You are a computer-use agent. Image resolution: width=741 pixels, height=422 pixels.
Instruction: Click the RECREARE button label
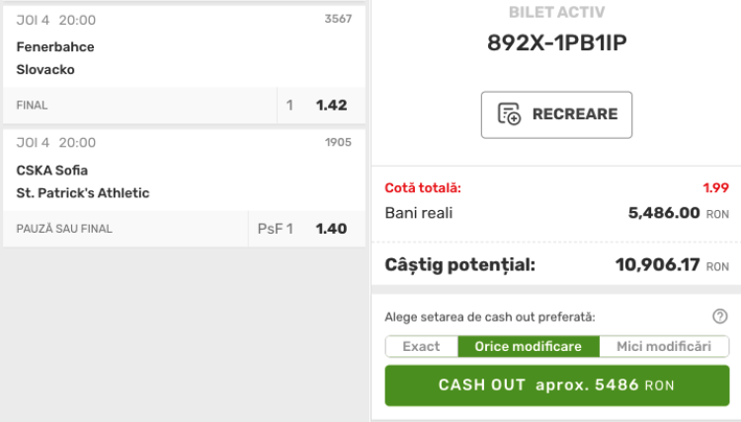click(x=574, y=114)
